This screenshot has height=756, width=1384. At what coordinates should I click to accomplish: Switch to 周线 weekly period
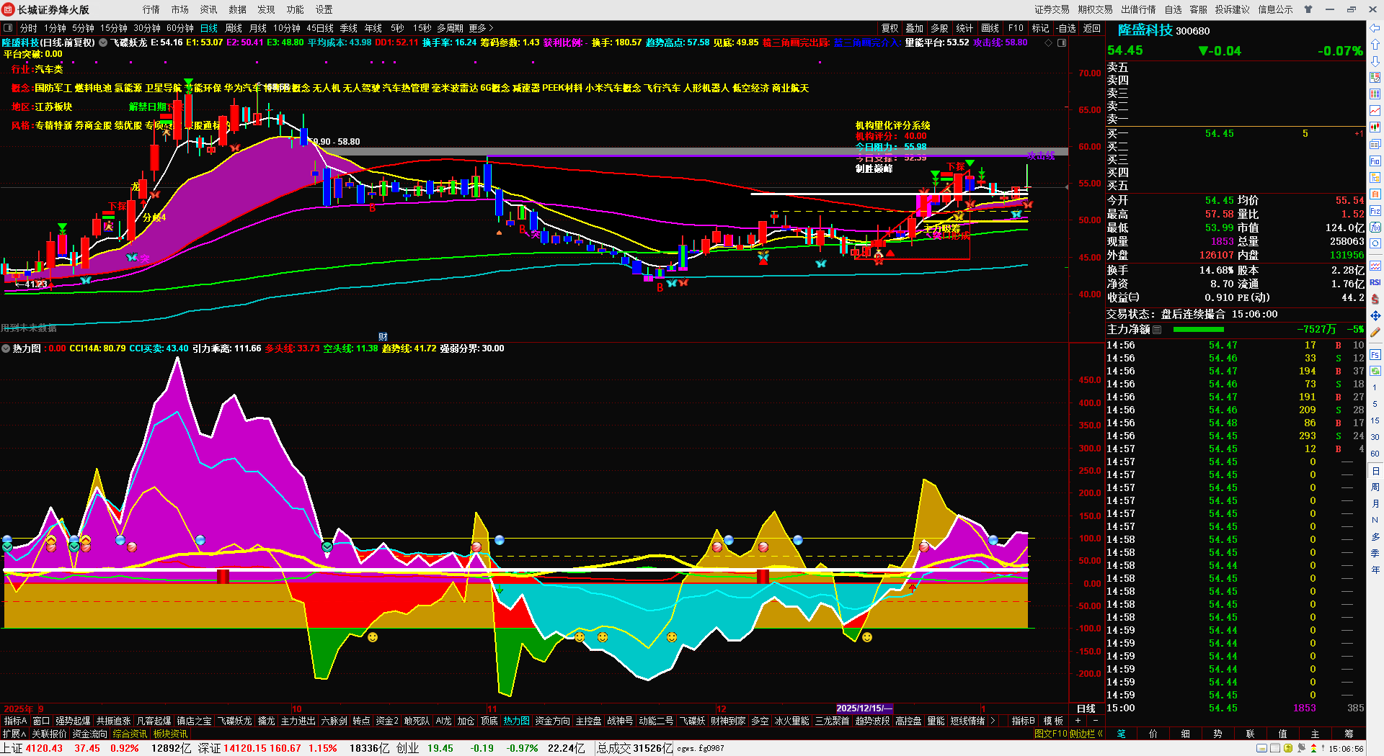(x=234, y=28)
